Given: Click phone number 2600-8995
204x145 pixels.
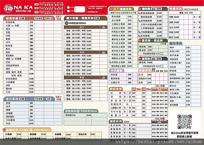Looking at the screenshot, I should click(54, 9).
